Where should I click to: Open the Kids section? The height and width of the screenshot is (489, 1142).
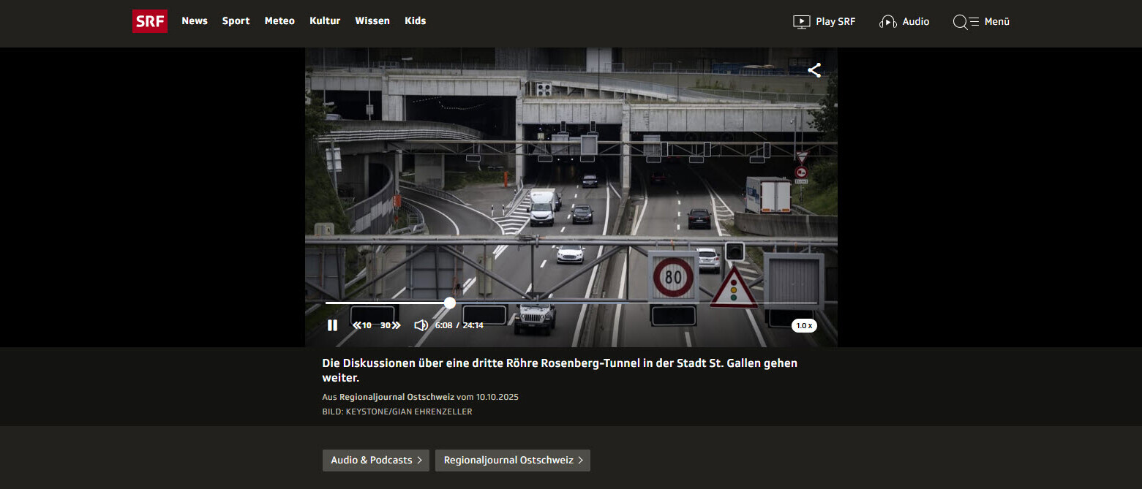point(415,21)
